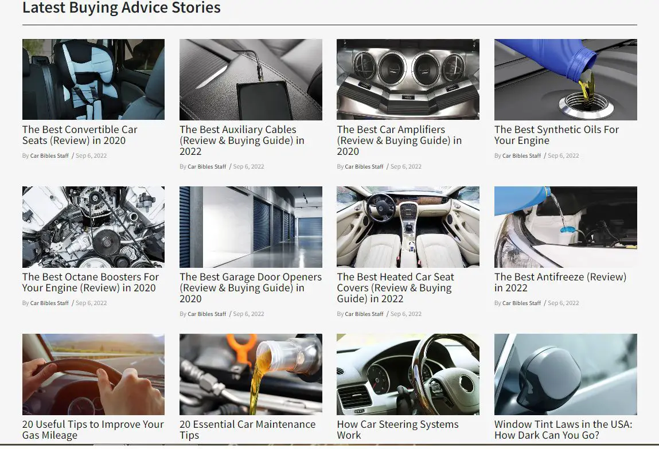659x449 pixels.
Task: Open the auxiliary cable and phone photo
Action: coord(251,79)
